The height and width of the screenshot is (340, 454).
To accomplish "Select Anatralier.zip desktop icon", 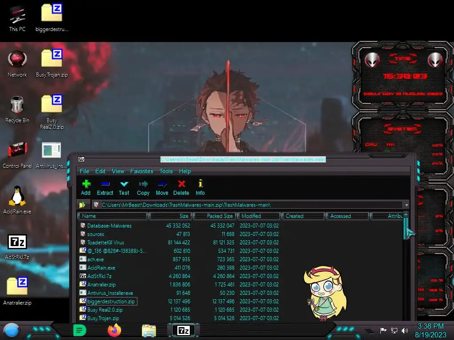I will pos(17,291).
